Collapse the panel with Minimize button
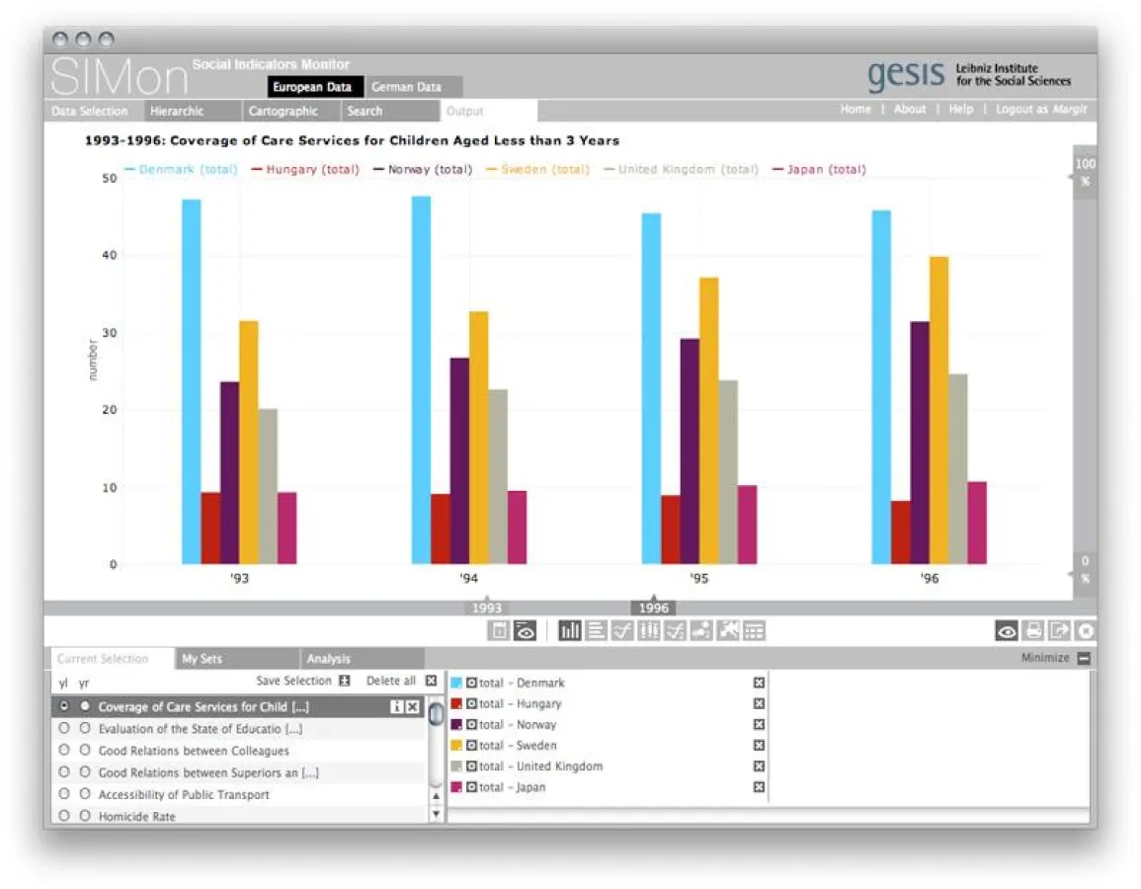1141x889 pixels. pyautogui.click(x=1084, y=658)
